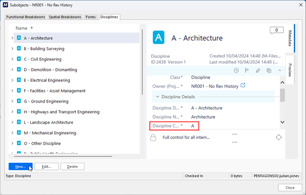Viewport: 306px width, 195px height.
Task: Expand the C - Civil Engineering item
Action: click(12, 59)
